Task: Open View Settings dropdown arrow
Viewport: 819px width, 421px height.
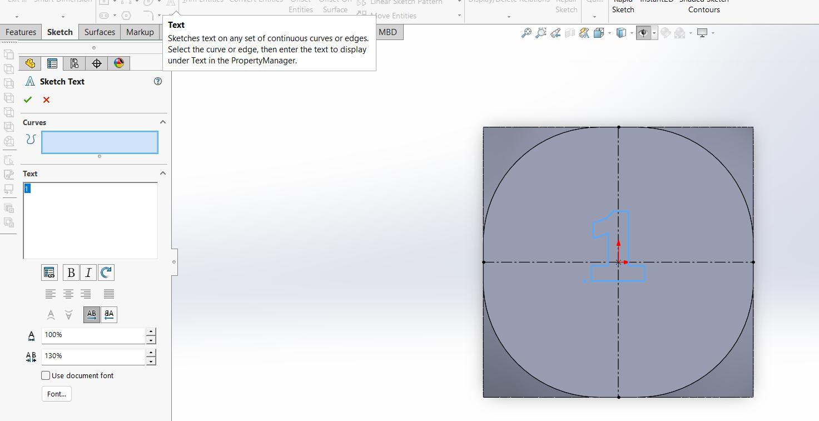Action: point(713,33)
